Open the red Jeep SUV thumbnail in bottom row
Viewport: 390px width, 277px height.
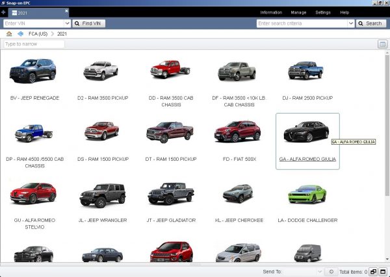171,252
